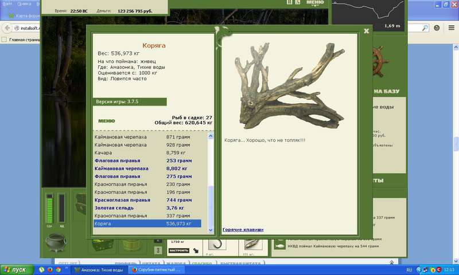Click the fish basket icon

pos(103,245)
